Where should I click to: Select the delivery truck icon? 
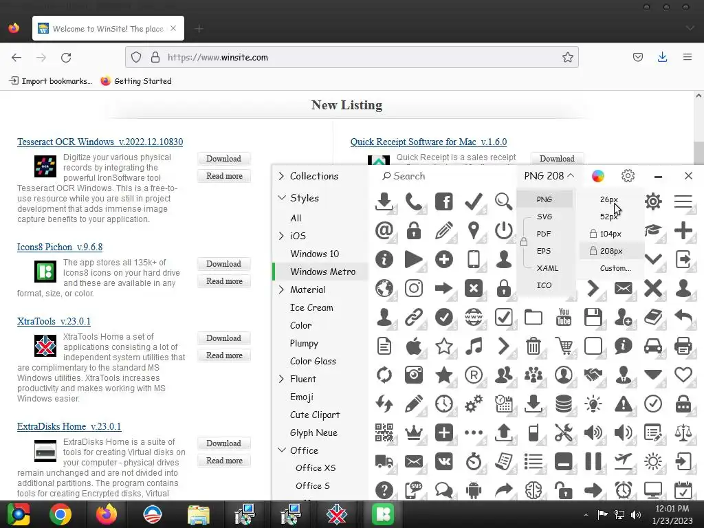(x=384, y=461)
